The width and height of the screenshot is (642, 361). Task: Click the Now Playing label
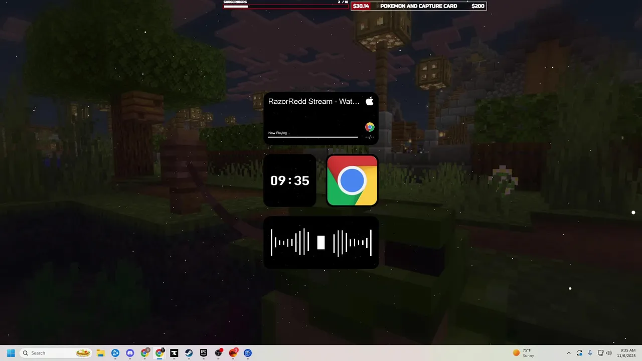279,133
